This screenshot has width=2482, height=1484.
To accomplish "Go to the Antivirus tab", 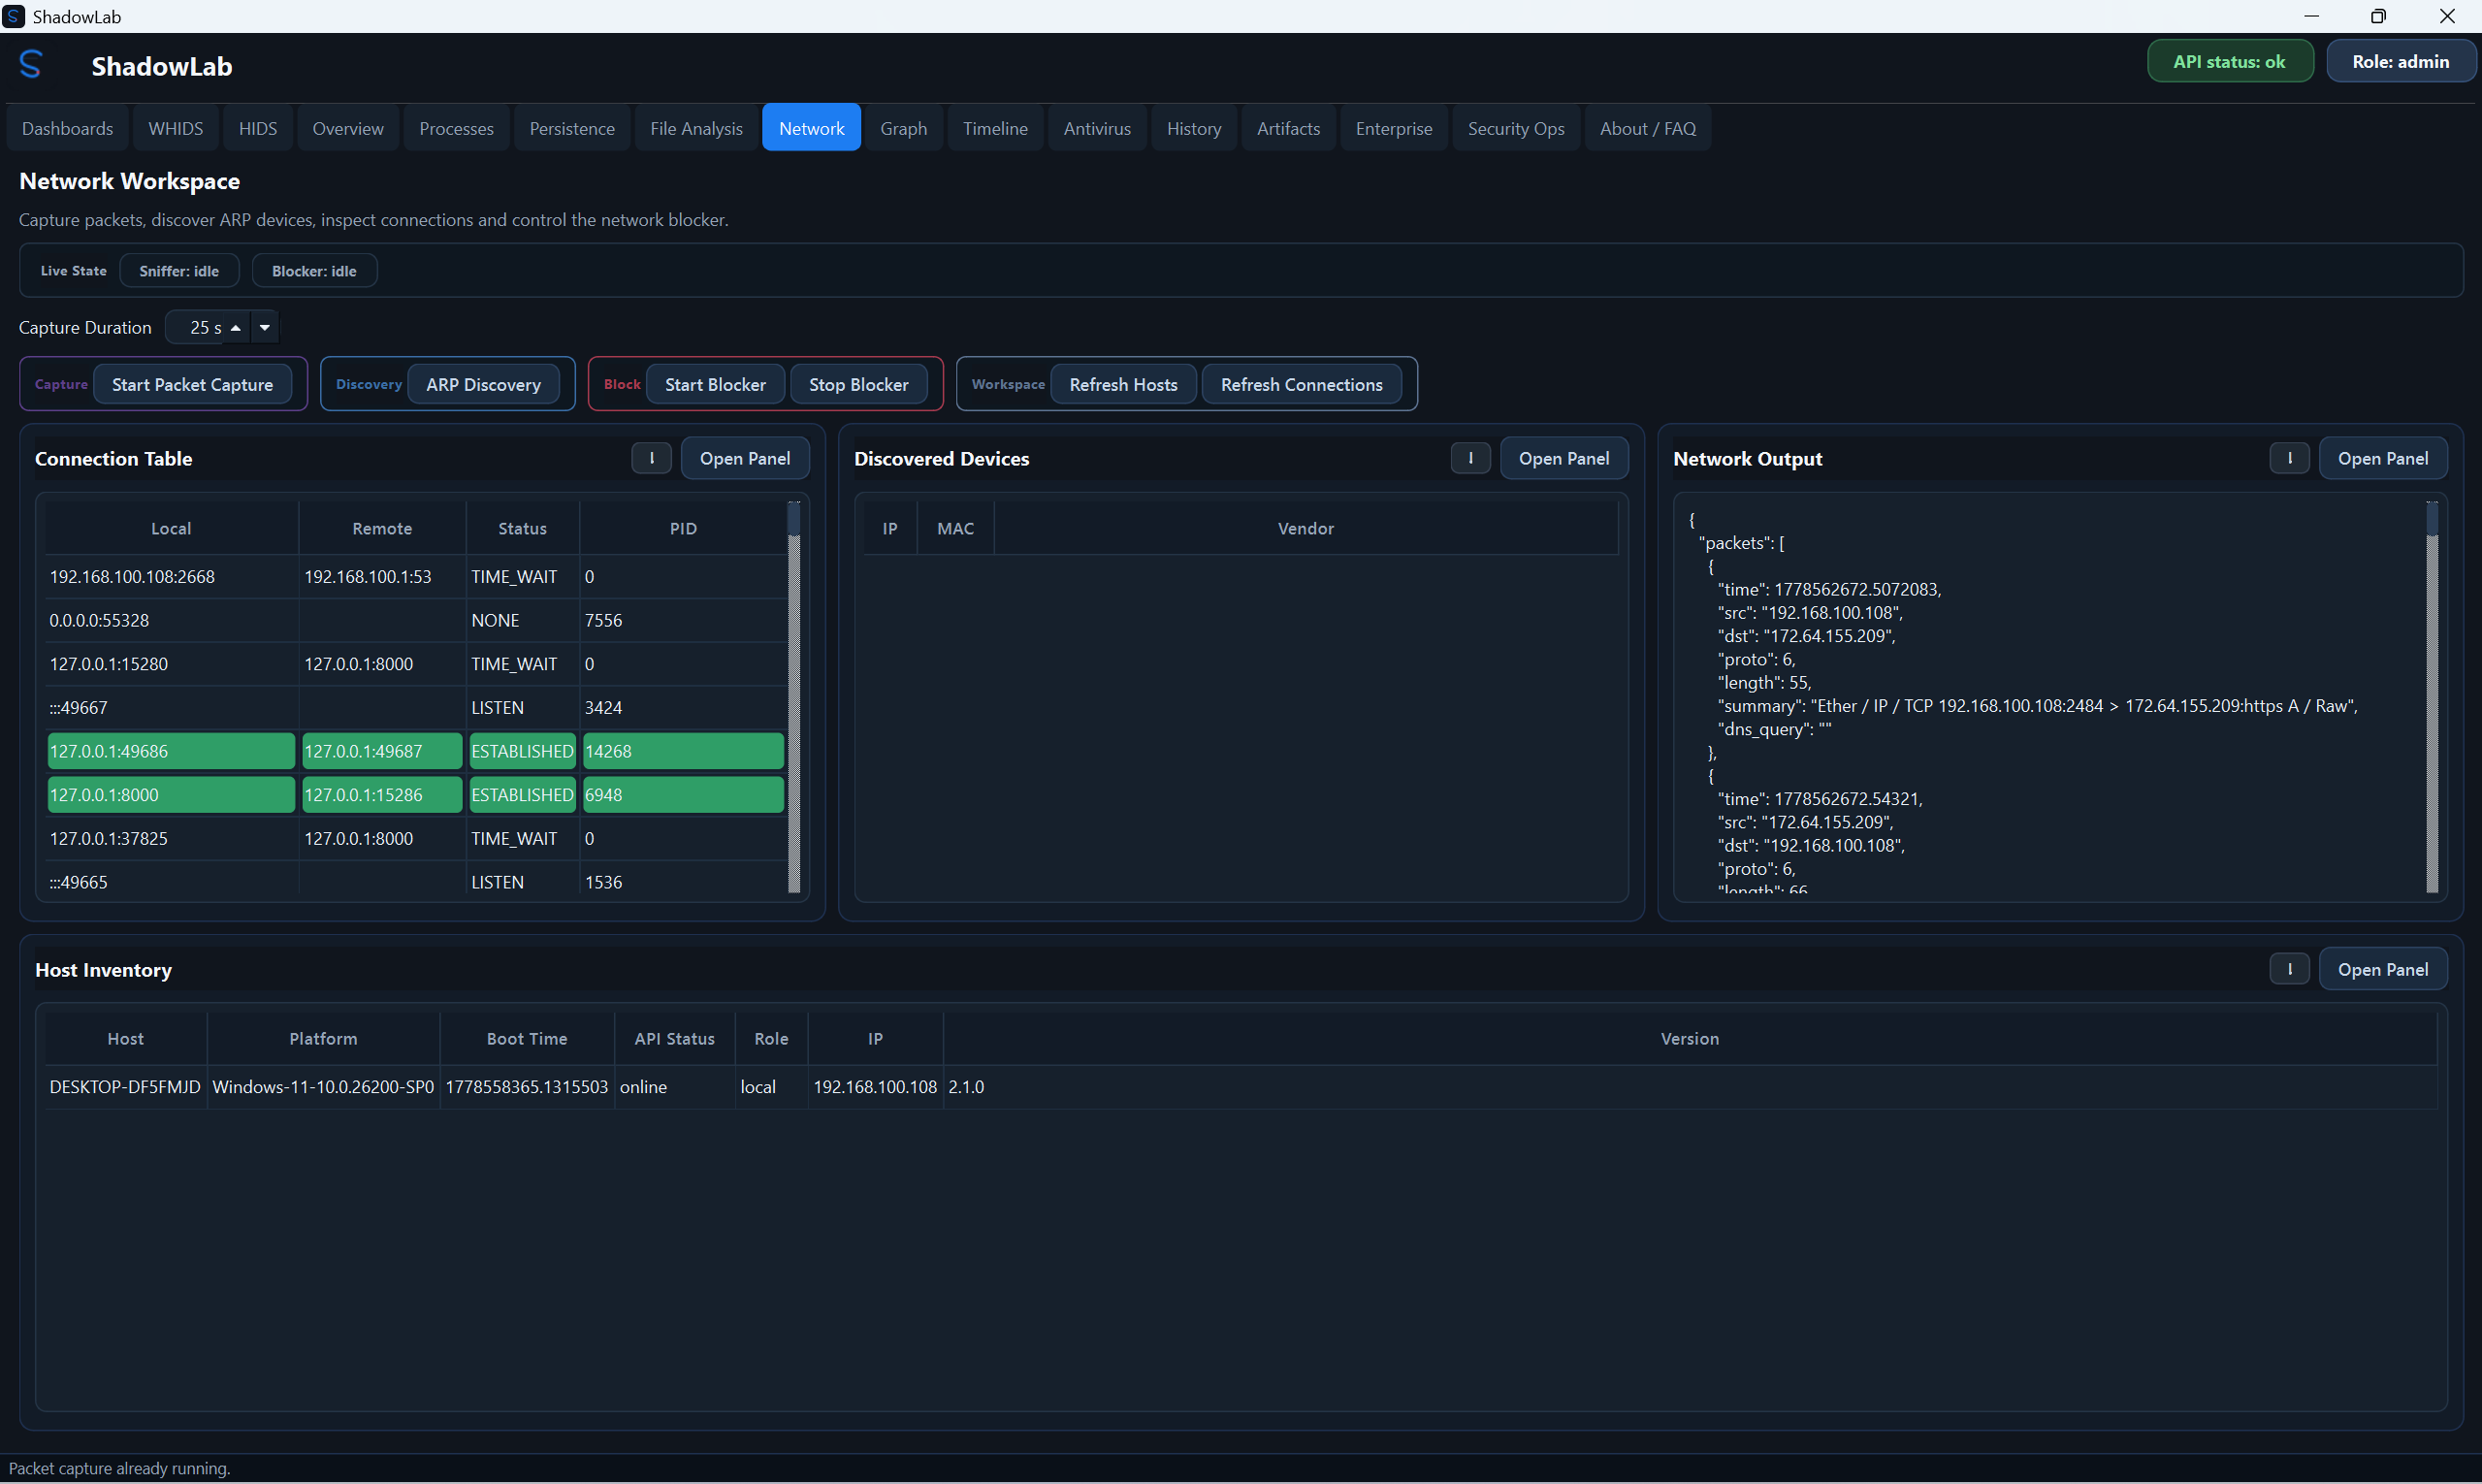I will click(x=1098, y=128).
